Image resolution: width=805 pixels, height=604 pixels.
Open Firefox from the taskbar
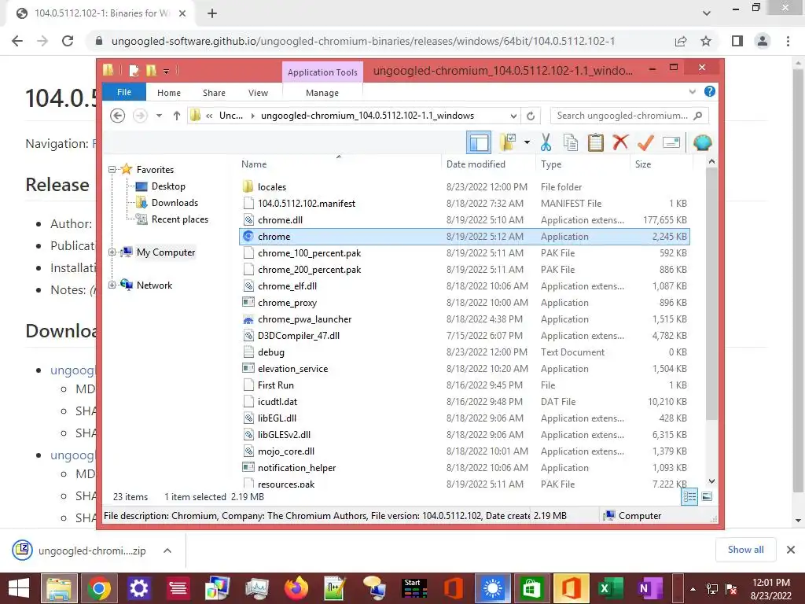tap(296, 588)
